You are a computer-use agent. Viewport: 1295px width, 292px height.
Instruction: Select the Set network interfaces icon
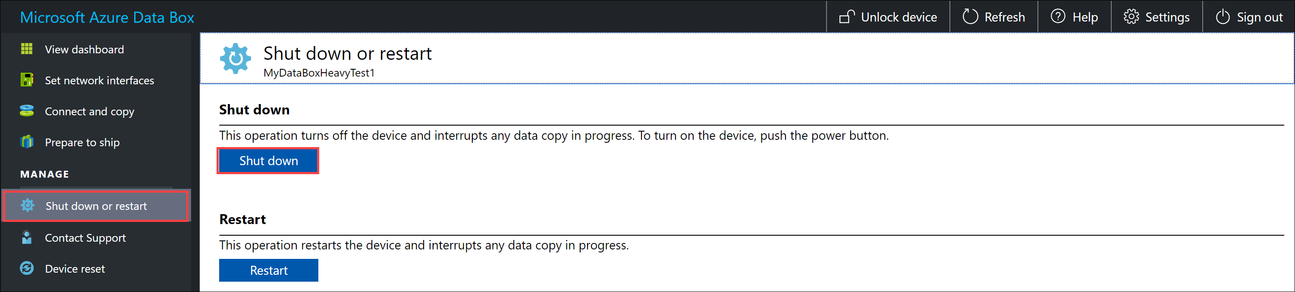click(27, 80)
